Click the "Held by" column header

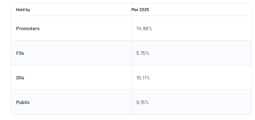pos(23,10)
